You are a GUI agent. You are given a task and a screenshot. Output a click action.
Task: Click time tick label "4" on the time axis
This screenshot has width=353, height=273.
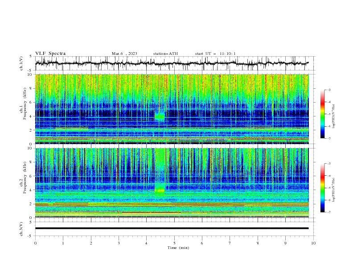click(x=146, y=243)
